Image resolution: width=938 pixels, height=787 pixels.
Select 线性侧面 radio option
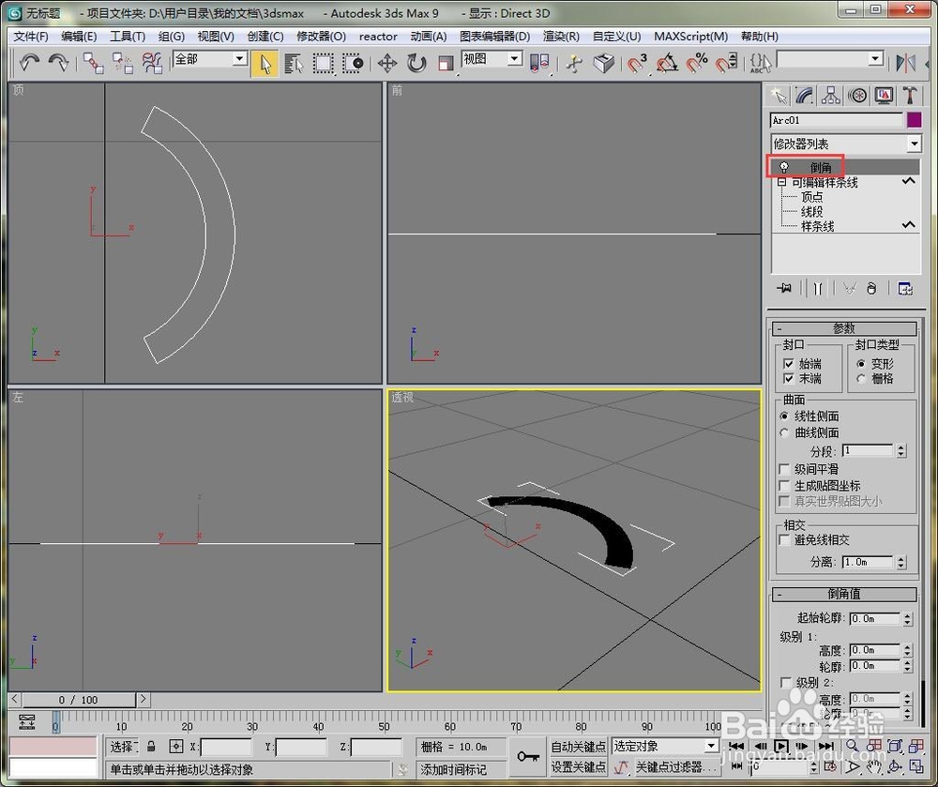pyautogui.click(x=784, y=416)
